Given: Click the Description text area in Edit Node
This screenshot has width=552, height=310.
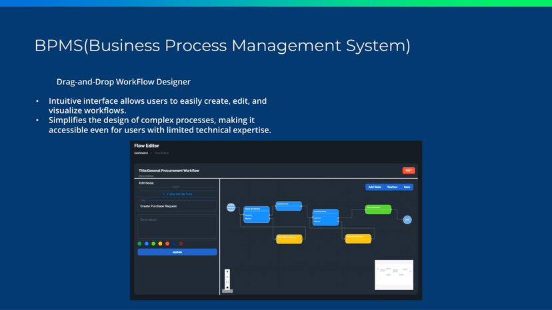Looking at the screenshot, I should (177, 226).
